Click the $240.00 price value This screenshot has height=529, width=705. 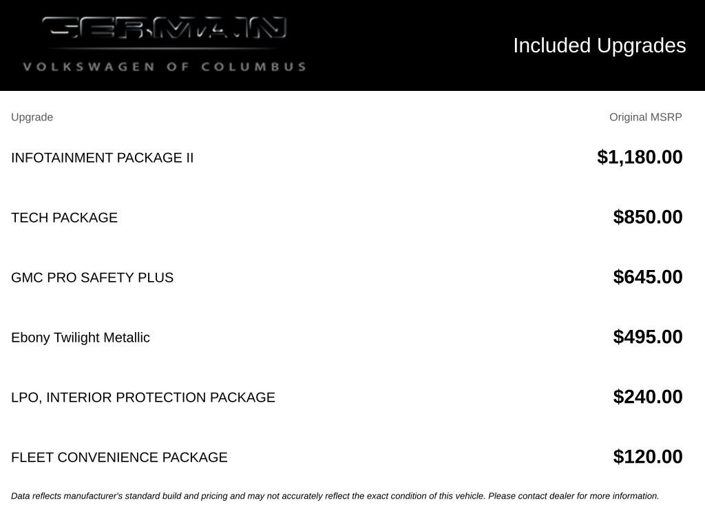pos(647,397)
